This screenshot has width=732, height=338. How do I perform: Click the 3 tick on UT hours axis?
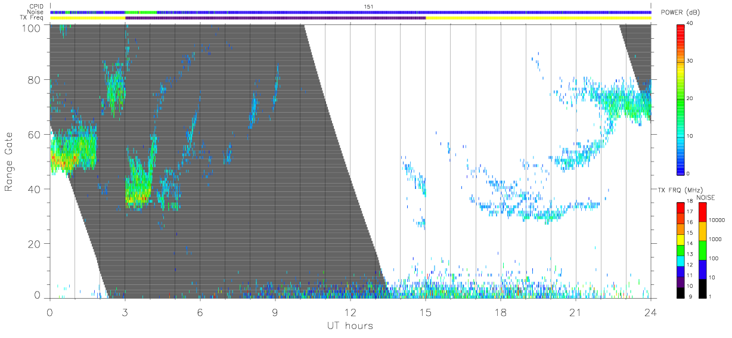[x=125, y=312]
